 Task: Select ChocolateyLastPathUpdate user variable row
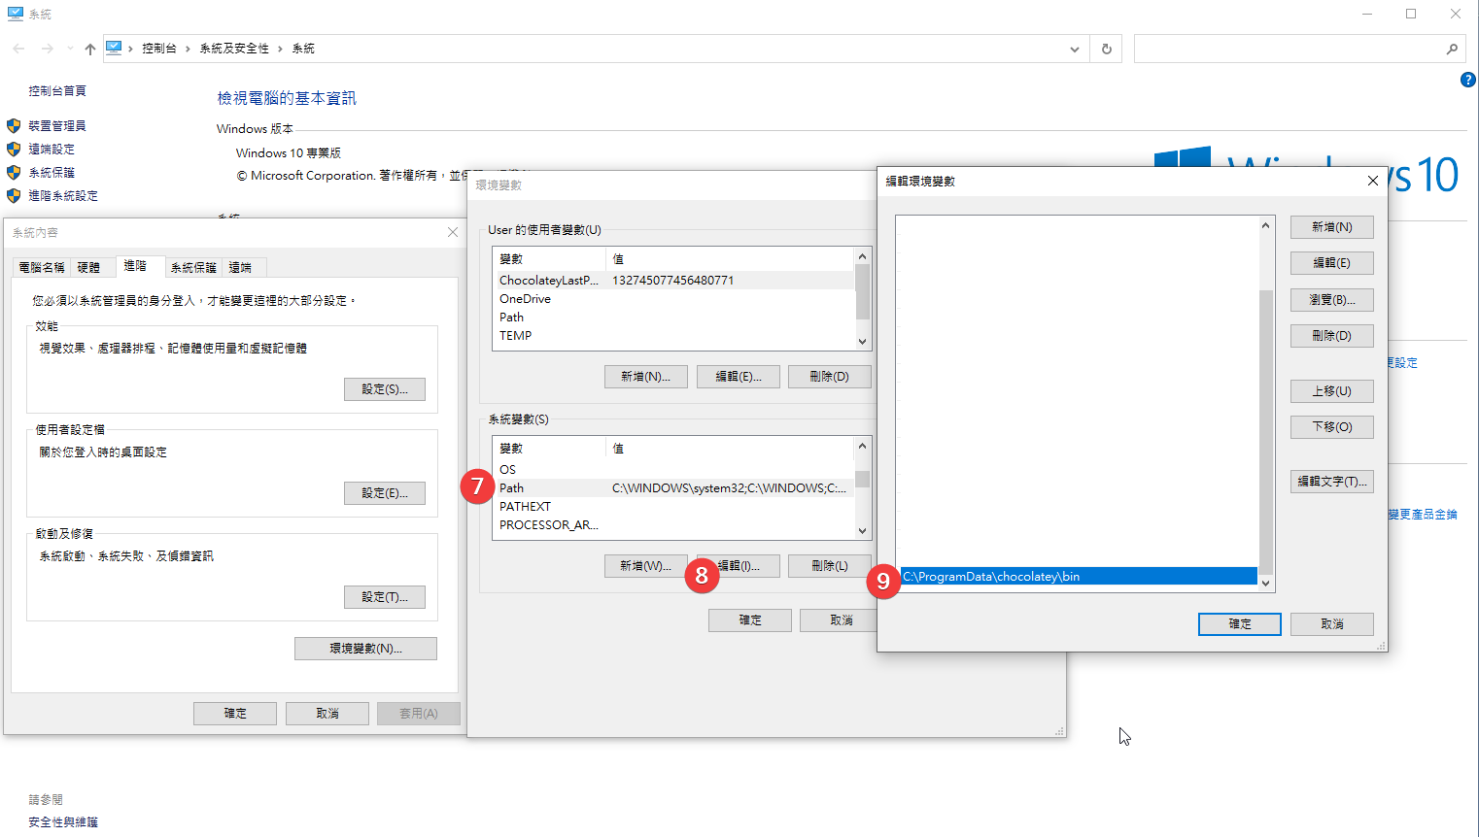674,280
